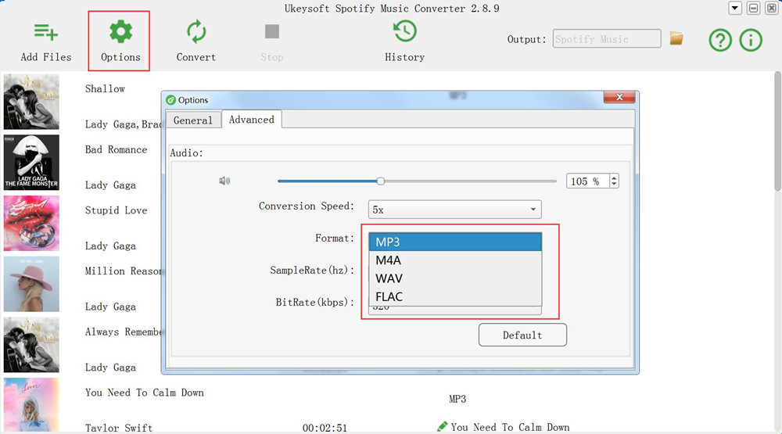This screenshot has width=782, height=434.
Task: Select the Always Remember album thumbnail
Action: [31, 345]
